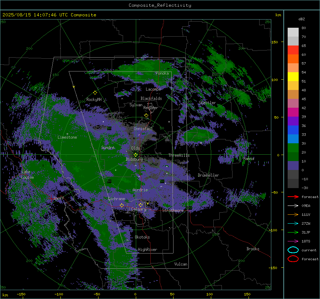Click the green 31JP arrow symbol

pyautogui.click(x=293, y=232)
